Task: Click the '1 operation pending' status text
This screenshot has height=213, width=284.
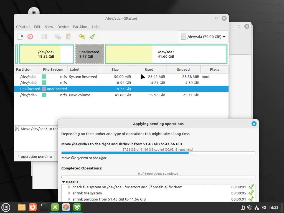Action: 35,156
